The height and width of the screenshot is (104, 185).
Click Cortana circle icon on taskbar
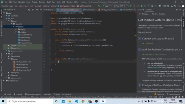click(56, 101)
